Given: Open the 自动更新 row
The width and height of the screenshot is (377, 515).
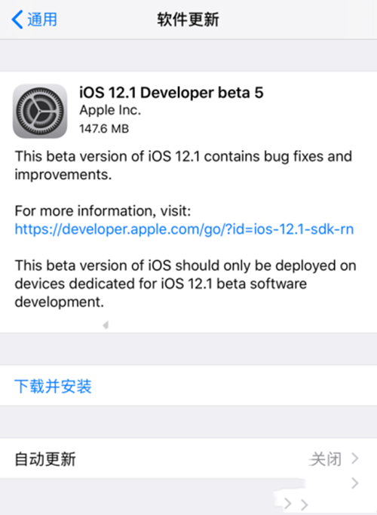Looking at the screenshot, I should (x=188, y=458).
